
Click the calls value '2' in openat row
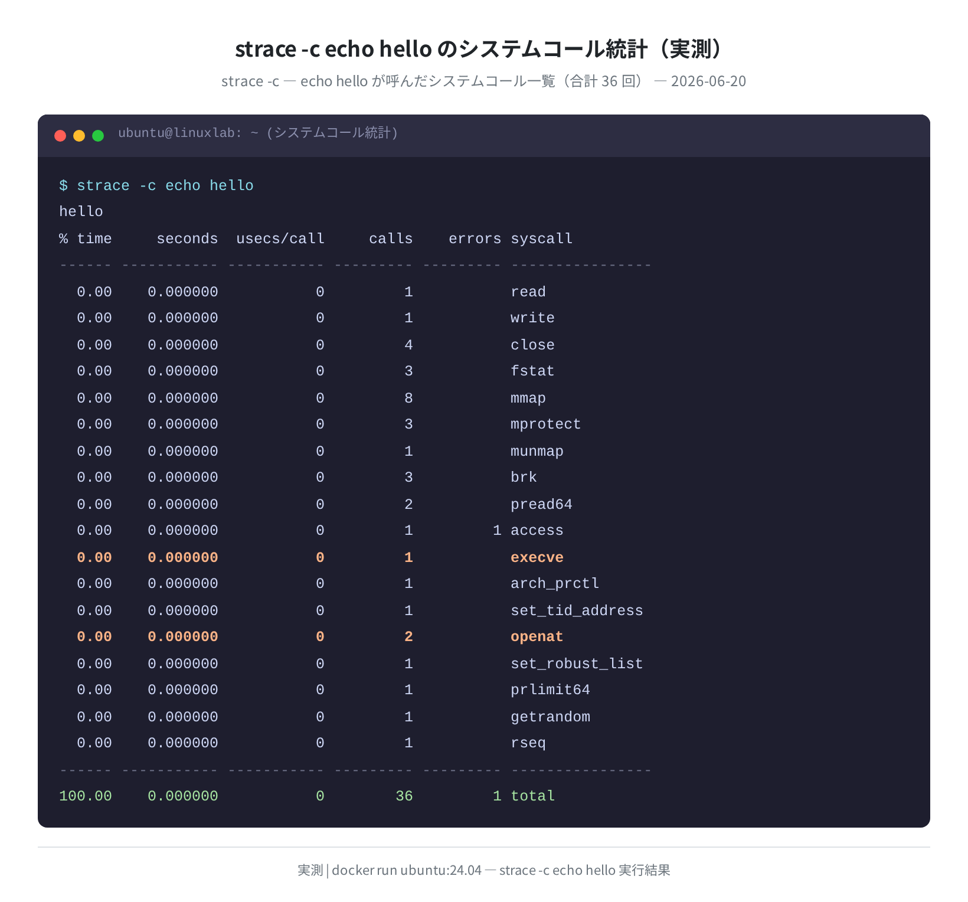[408, 636]
